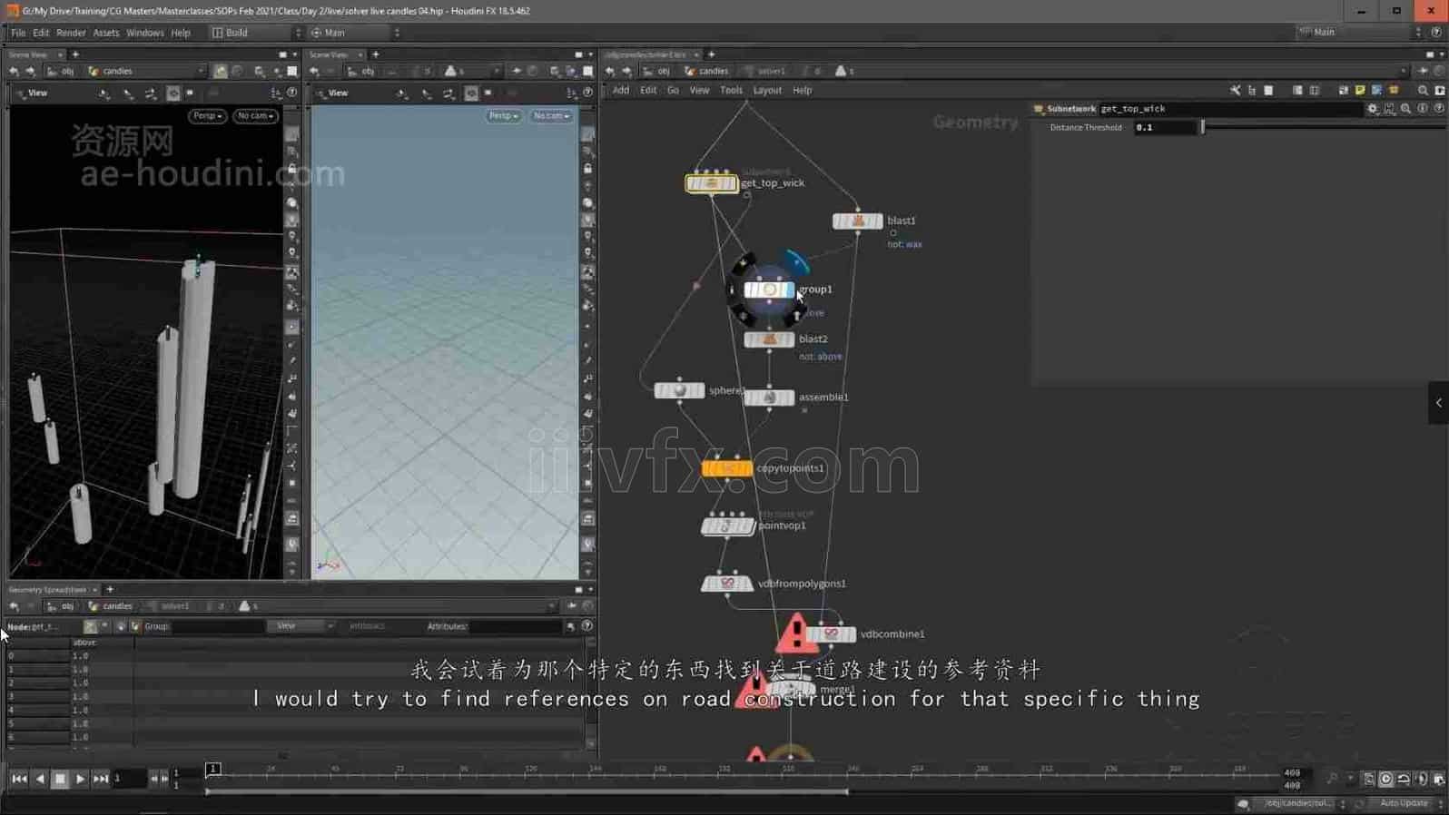The height and width of the screenshot is (815, 1449).
Task: Expand the Build desktop dropdown
Action: click(257, 33)
